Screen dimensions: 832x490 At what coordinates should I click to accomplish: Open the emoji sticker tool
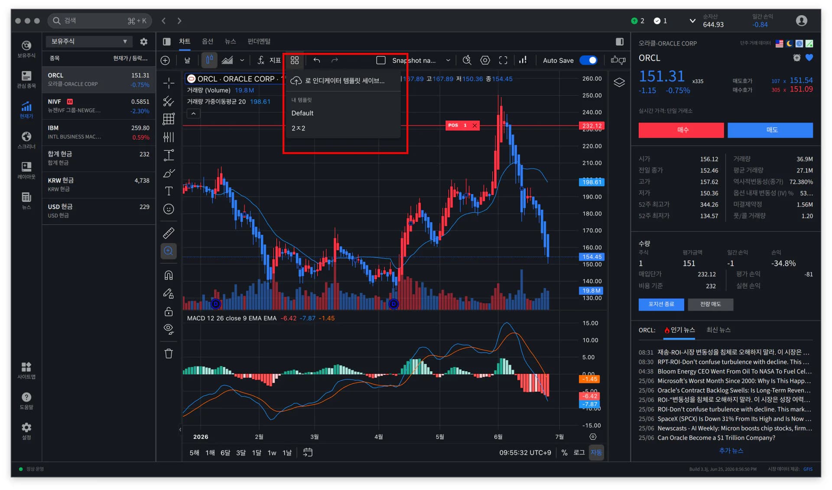[x=169, y=209]
